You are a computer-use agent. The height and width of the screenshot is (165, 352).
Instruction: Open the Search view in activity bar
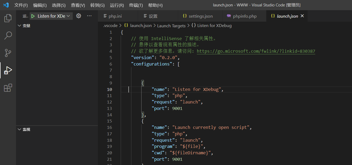tap(8, 35)
